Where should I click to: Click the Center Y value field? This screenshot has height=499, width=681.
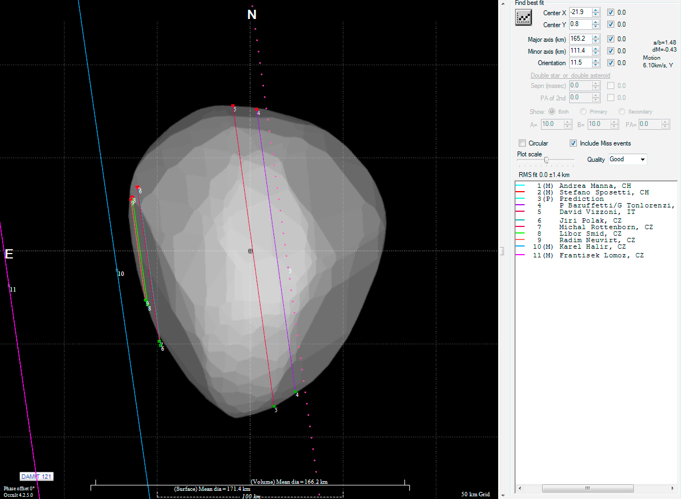coord(580,24)
